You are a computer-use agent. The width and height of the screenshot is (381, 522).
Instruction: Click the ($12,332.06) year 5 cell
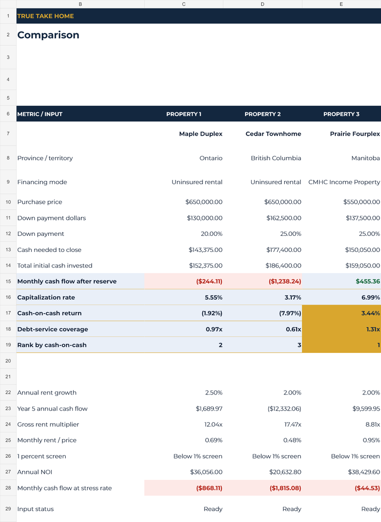(262, 409)
